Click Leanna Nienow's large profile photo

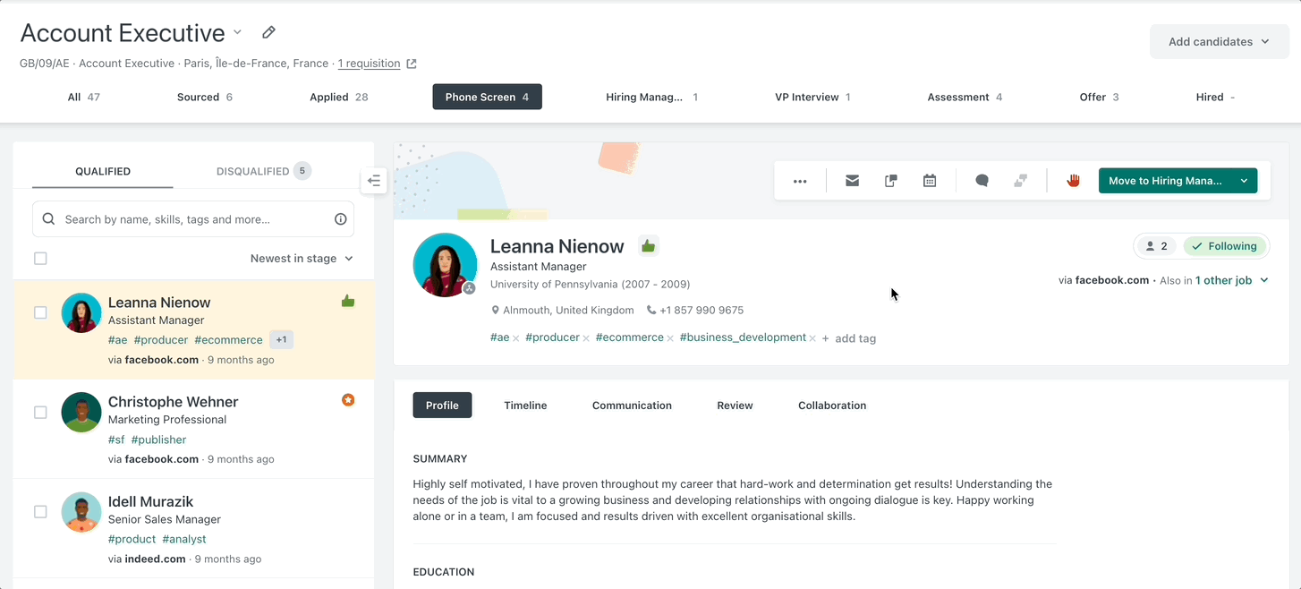pyautogui.click(x=445, y=265)
